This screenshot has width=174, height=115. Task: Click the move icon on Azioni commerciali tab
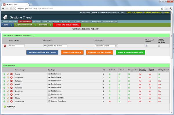click(x=35, y=25)
